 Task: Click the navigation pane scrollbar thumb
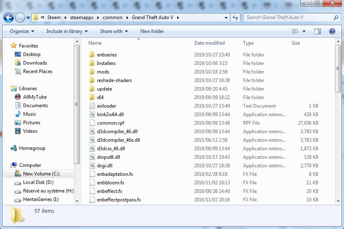coord(77,104)
